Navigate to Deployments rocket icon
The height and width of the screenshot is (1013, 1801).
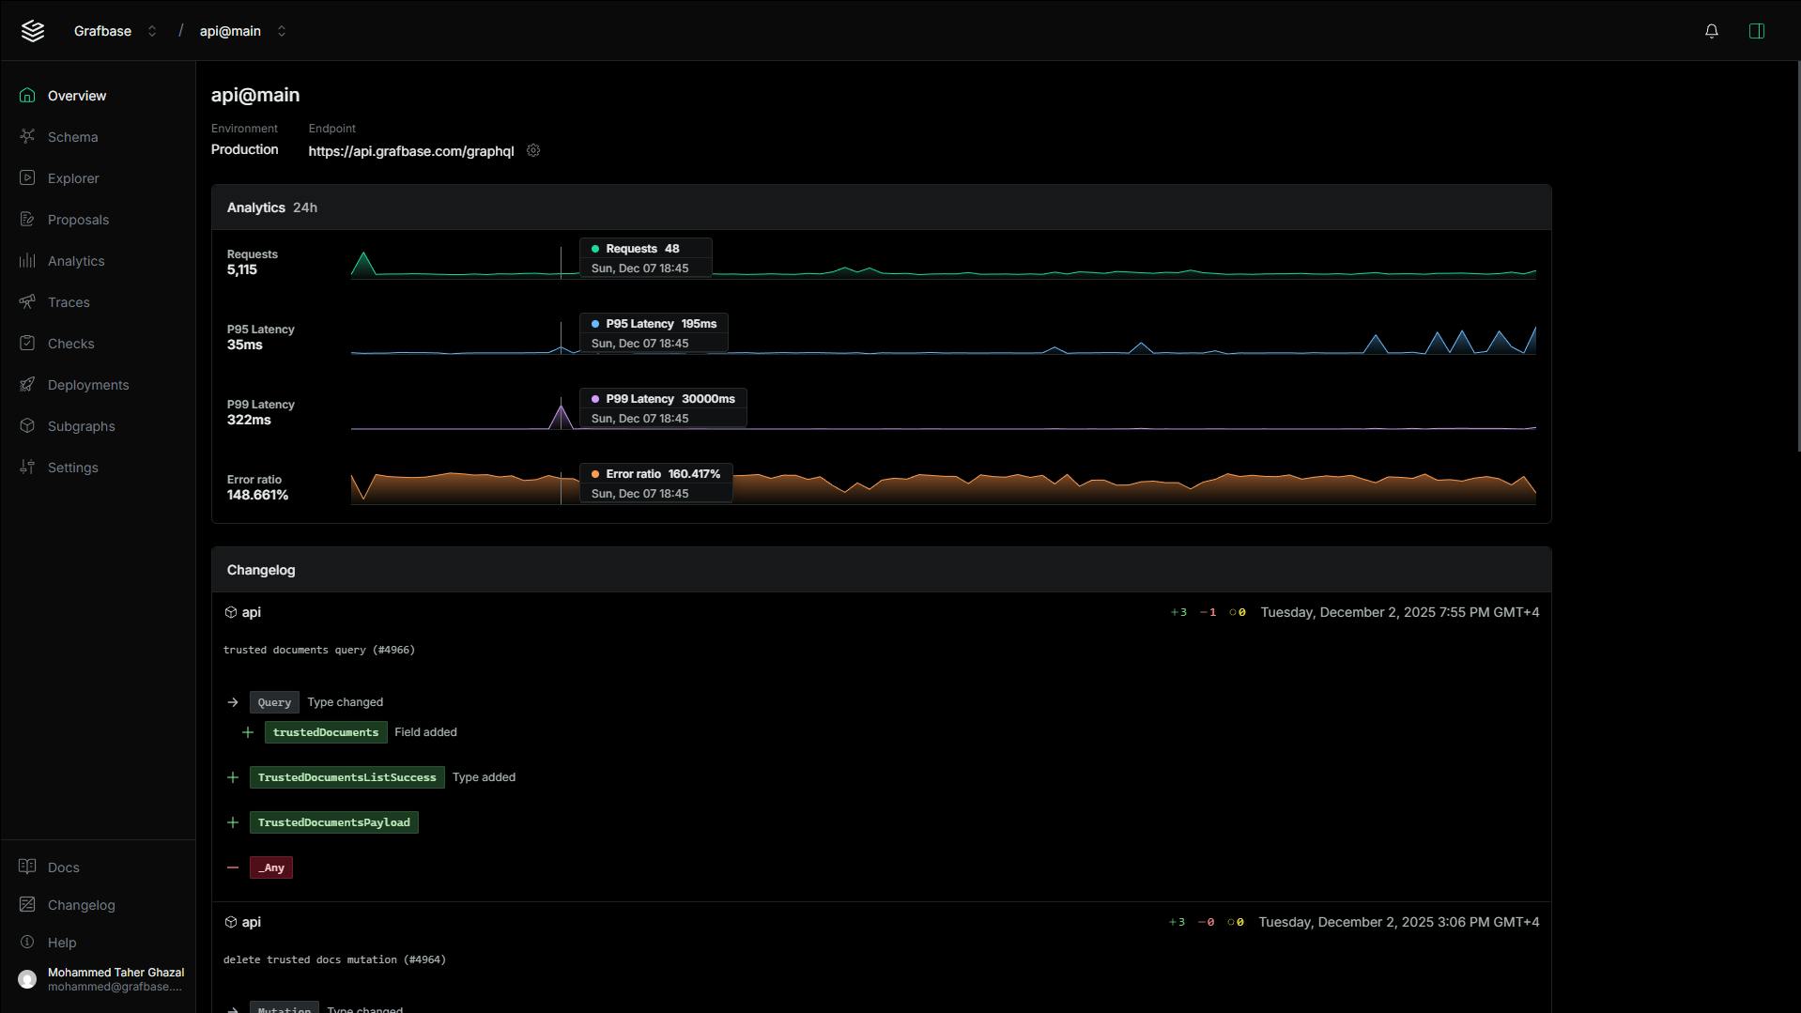coord(27,385)
